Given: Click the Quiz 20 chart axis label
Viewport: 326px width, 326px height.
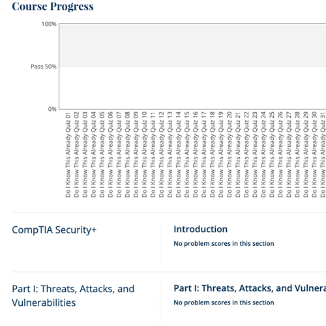Looking at the screenshot, I should [x=230, y=155].
